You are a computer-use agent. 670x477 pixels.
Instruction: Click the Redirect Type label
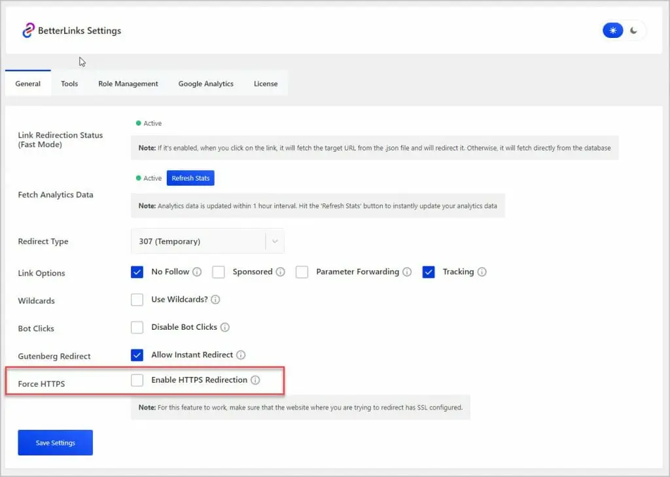click(x=43, y=241)
